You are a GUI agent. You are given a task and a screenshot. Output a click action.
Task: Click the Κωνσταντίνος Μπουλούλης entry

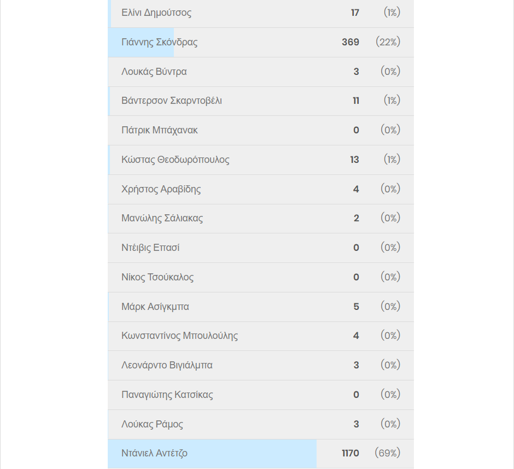tap(261, 336)
